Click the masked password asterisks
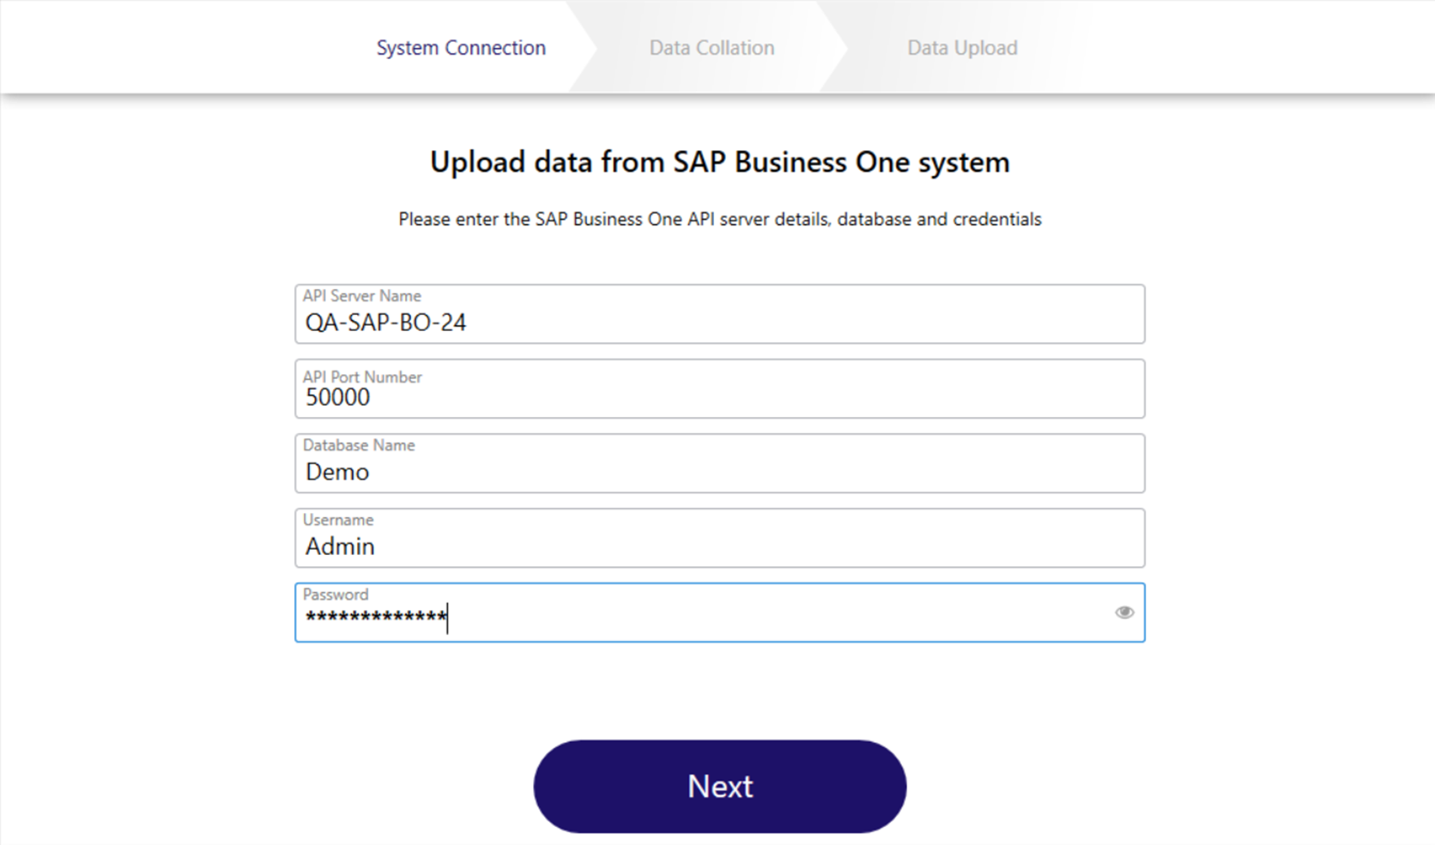 tap(376, 617)
